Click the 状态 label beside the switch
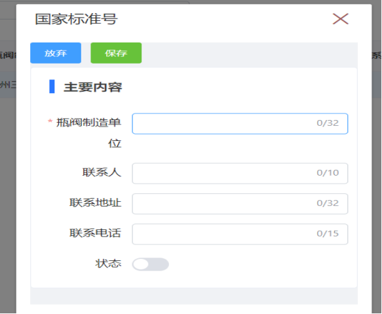Screen dimensions: 382x314 pos(108,264)
